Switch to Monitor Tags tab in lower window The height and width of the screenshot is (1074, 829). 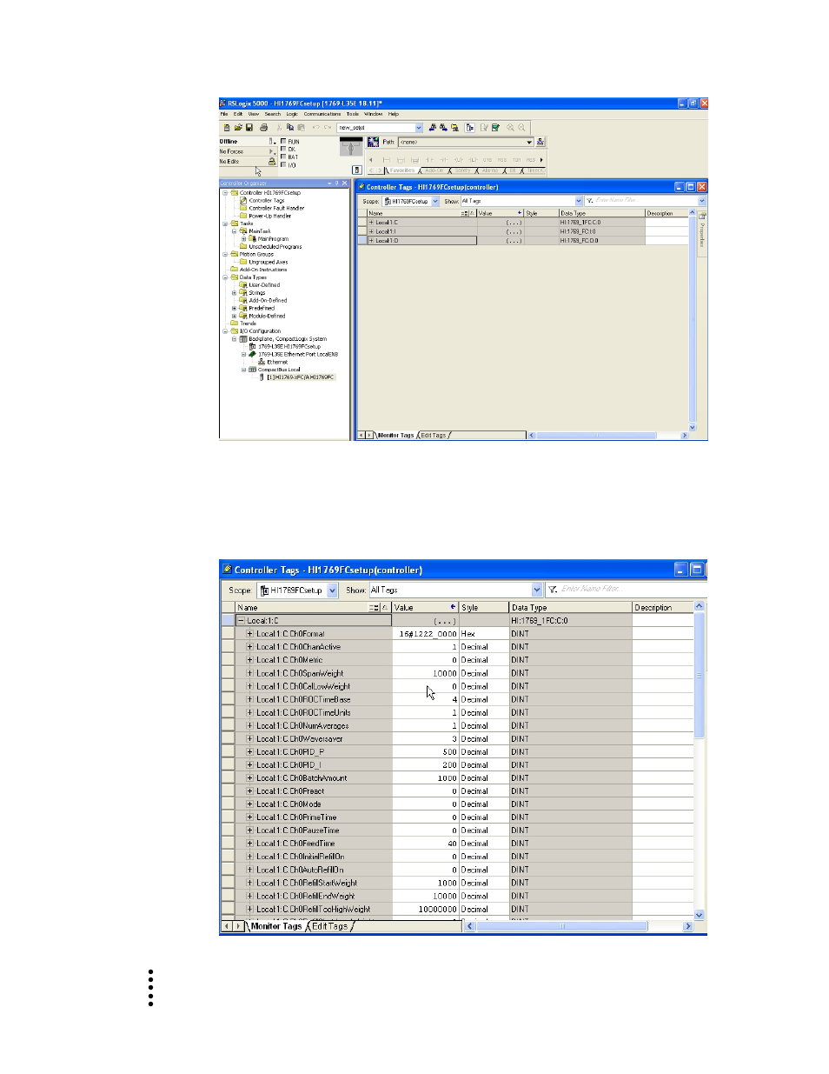coord(276,927)
